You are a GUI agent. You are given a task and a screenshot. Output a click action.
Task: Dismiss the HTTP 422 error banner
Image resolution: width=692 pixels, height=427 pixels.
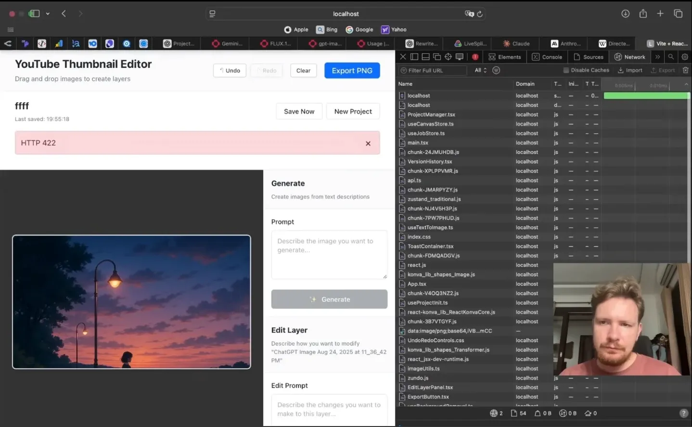point(368,143)
